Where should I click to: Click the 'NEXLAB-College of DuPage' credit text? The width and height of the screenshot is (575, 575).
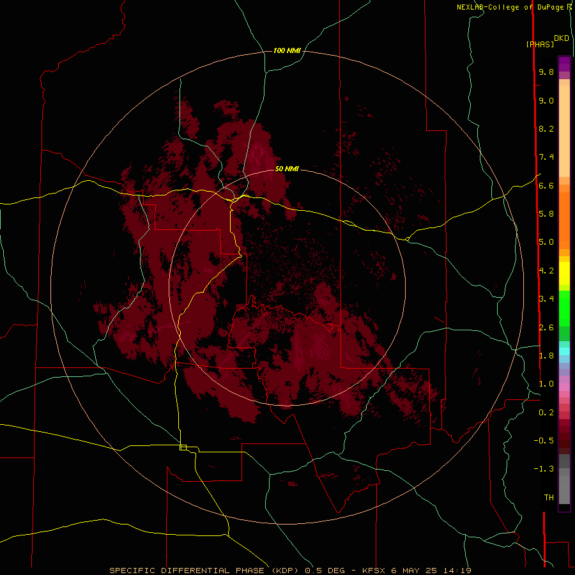pos(511,7)
